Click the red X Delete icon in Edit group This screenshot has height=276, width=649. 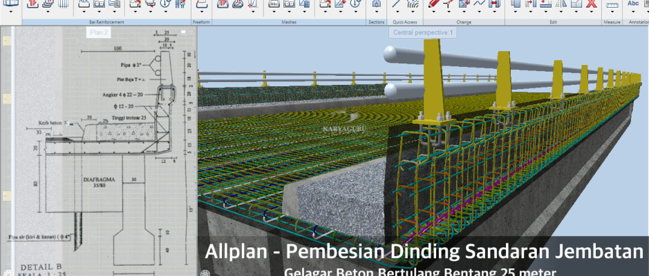592,3
